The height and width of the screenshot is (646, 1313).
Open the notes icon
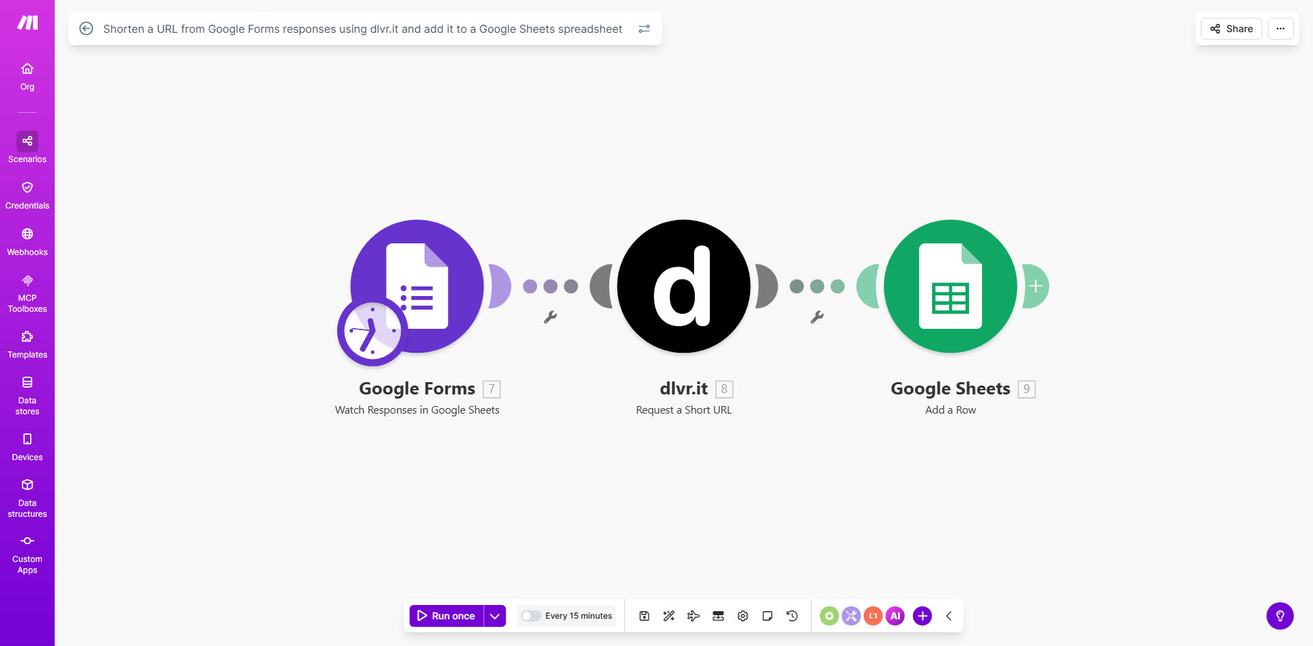(x=767, y=616)
